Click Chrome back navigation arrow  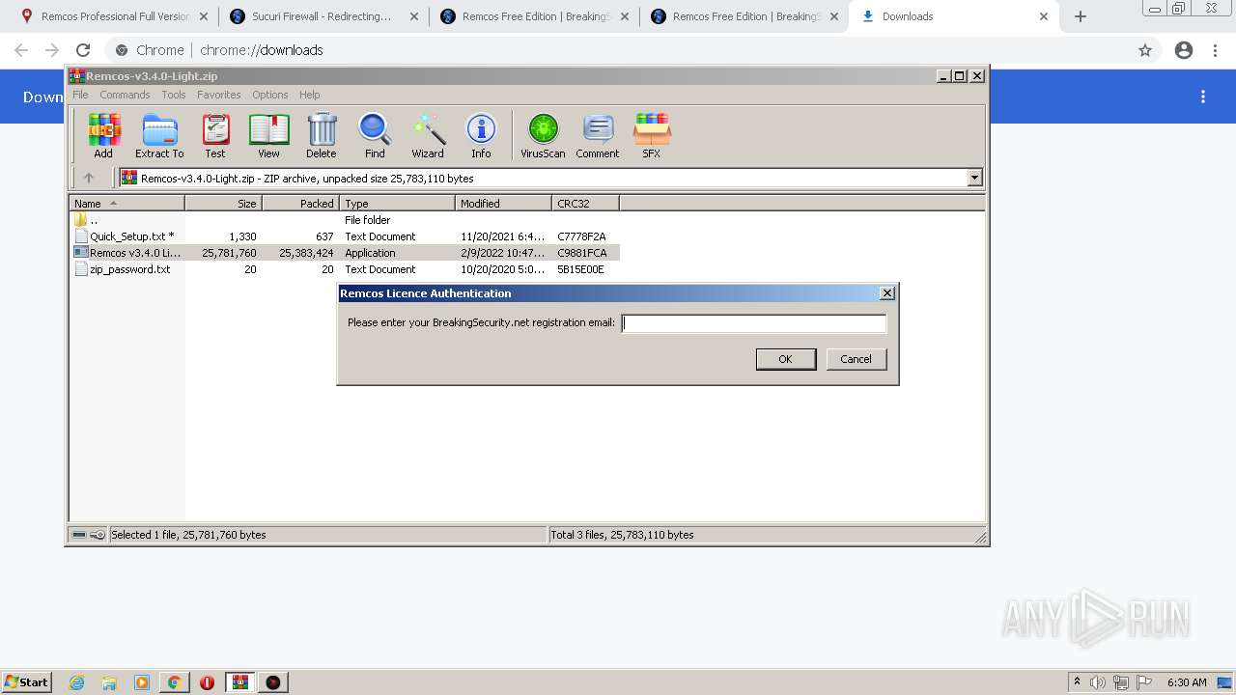point(21,50)
